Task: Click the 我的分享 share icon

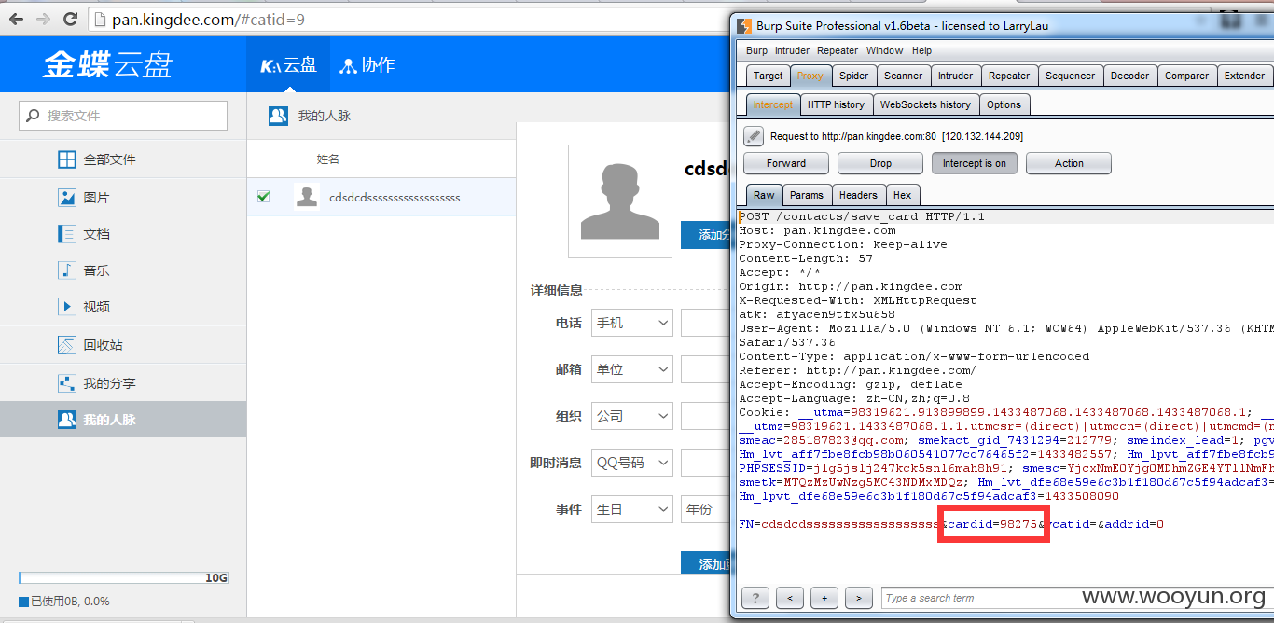Action: click(67, 383)
